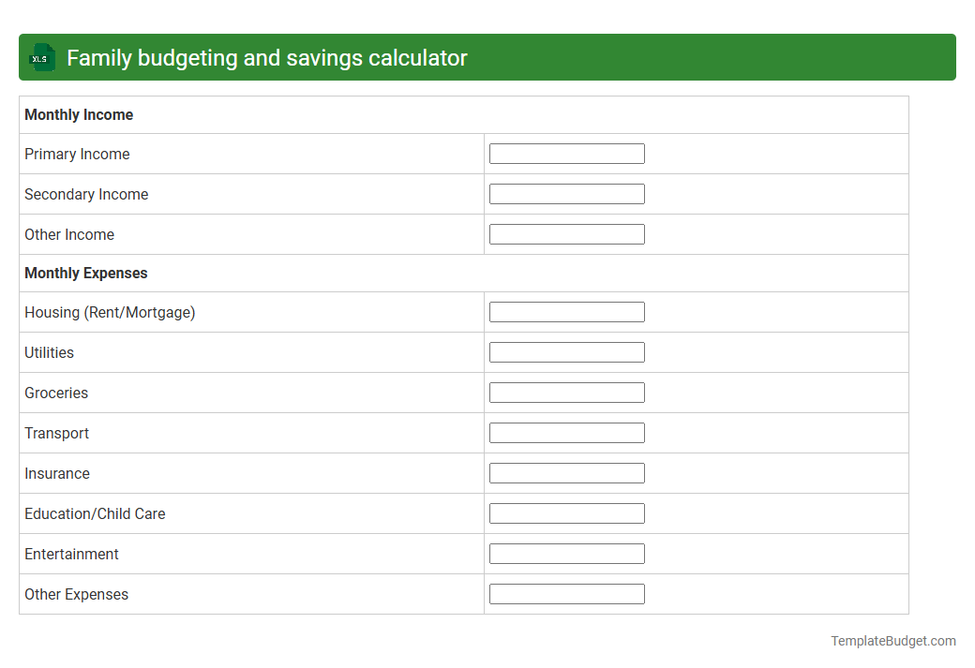The image size is (975, 668).
Task: Open the TemplateBudget.com link
Action: pos(892,641)
